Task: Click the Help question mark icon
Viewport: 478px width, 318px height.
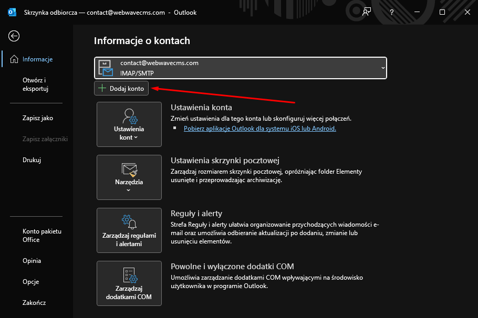Action: click(x=391, y=12)
